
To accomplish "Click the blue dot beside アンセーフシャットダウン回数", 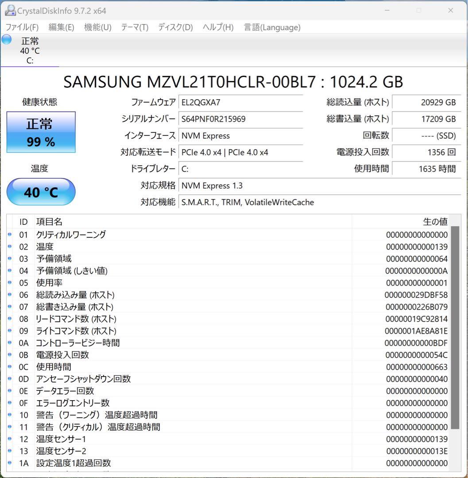I will coord(10,379).
